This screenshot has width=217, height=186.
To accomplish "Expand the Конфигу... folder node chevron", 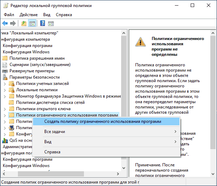I will 5,134.
